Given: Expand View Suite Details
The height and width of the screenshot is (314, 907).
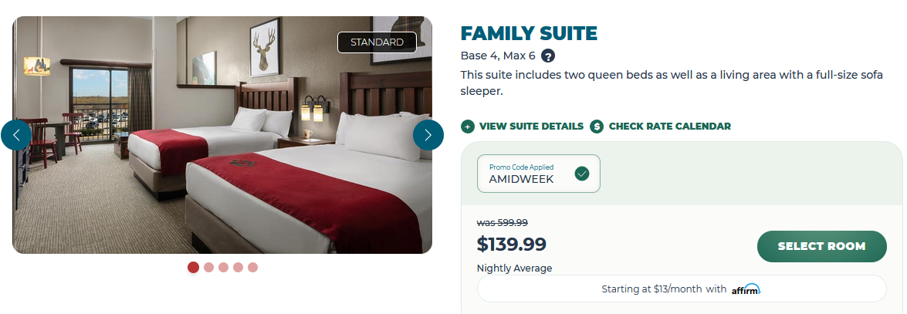Looking at the screenshot, I should [531, 127].
